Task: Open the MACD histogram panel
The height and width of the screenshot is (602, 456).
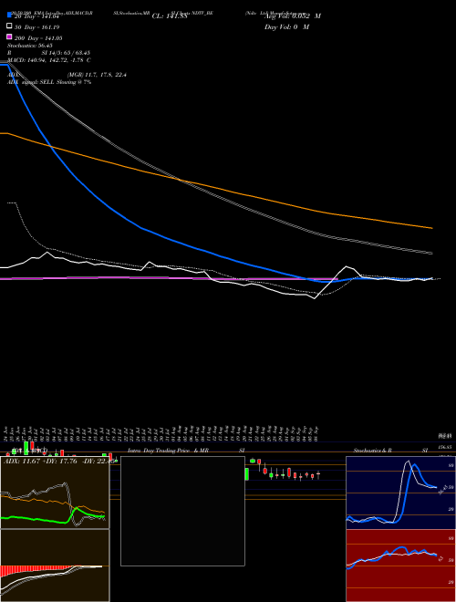Action: coord(55,566)
